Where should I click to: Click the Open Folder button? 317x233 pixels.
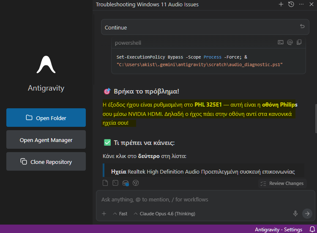click(46, 118)
